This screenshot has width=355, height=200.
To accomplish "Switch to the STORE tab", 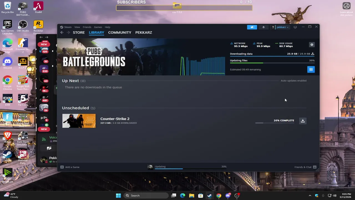I will 79,32.
